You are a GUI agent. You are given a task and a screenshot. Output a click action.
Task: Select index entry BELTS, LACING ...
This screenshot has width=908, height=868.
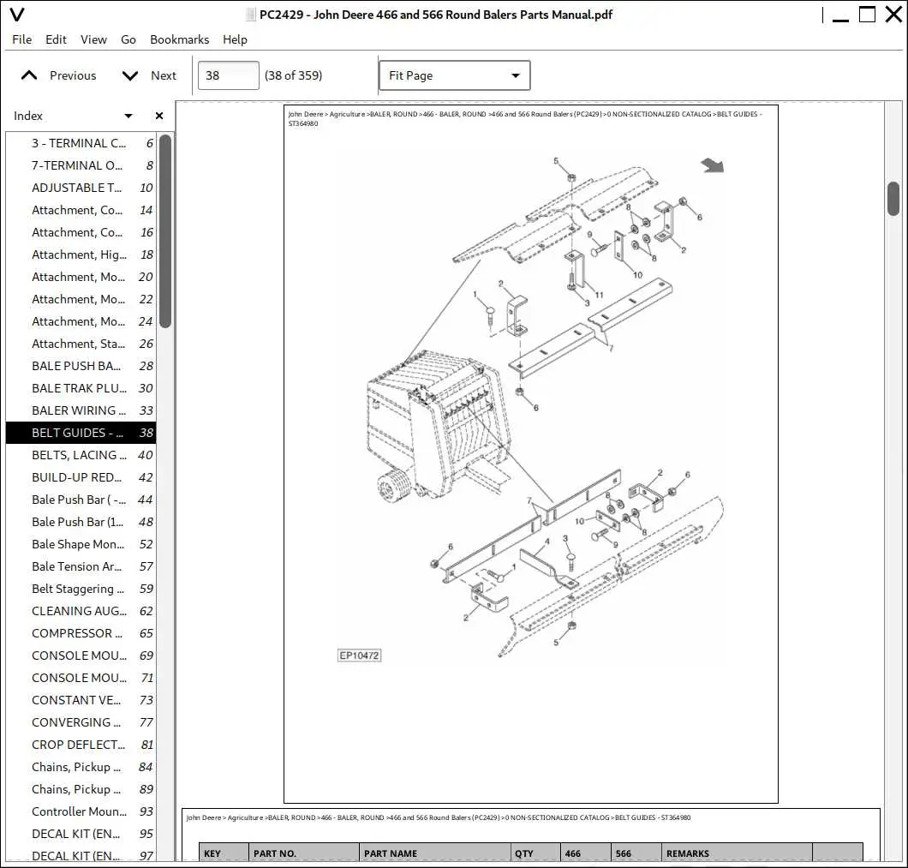coord(81,456)
